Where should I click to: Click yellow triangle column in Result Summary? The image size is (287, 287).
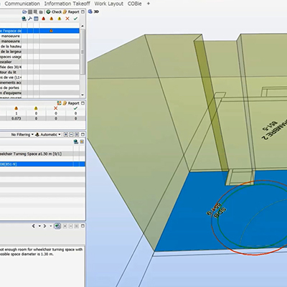(x=36, y=108)
